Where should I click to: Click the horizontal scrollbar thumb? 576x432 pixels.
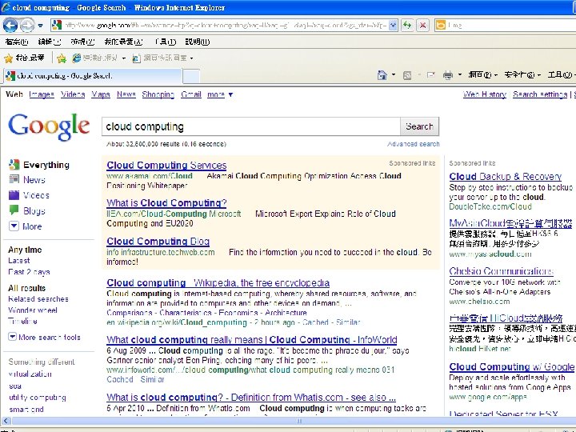tap(294, 421)
